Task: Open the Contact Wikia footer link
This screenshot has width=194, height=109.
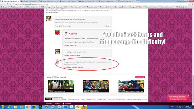Action: click(x=102, y=99)
